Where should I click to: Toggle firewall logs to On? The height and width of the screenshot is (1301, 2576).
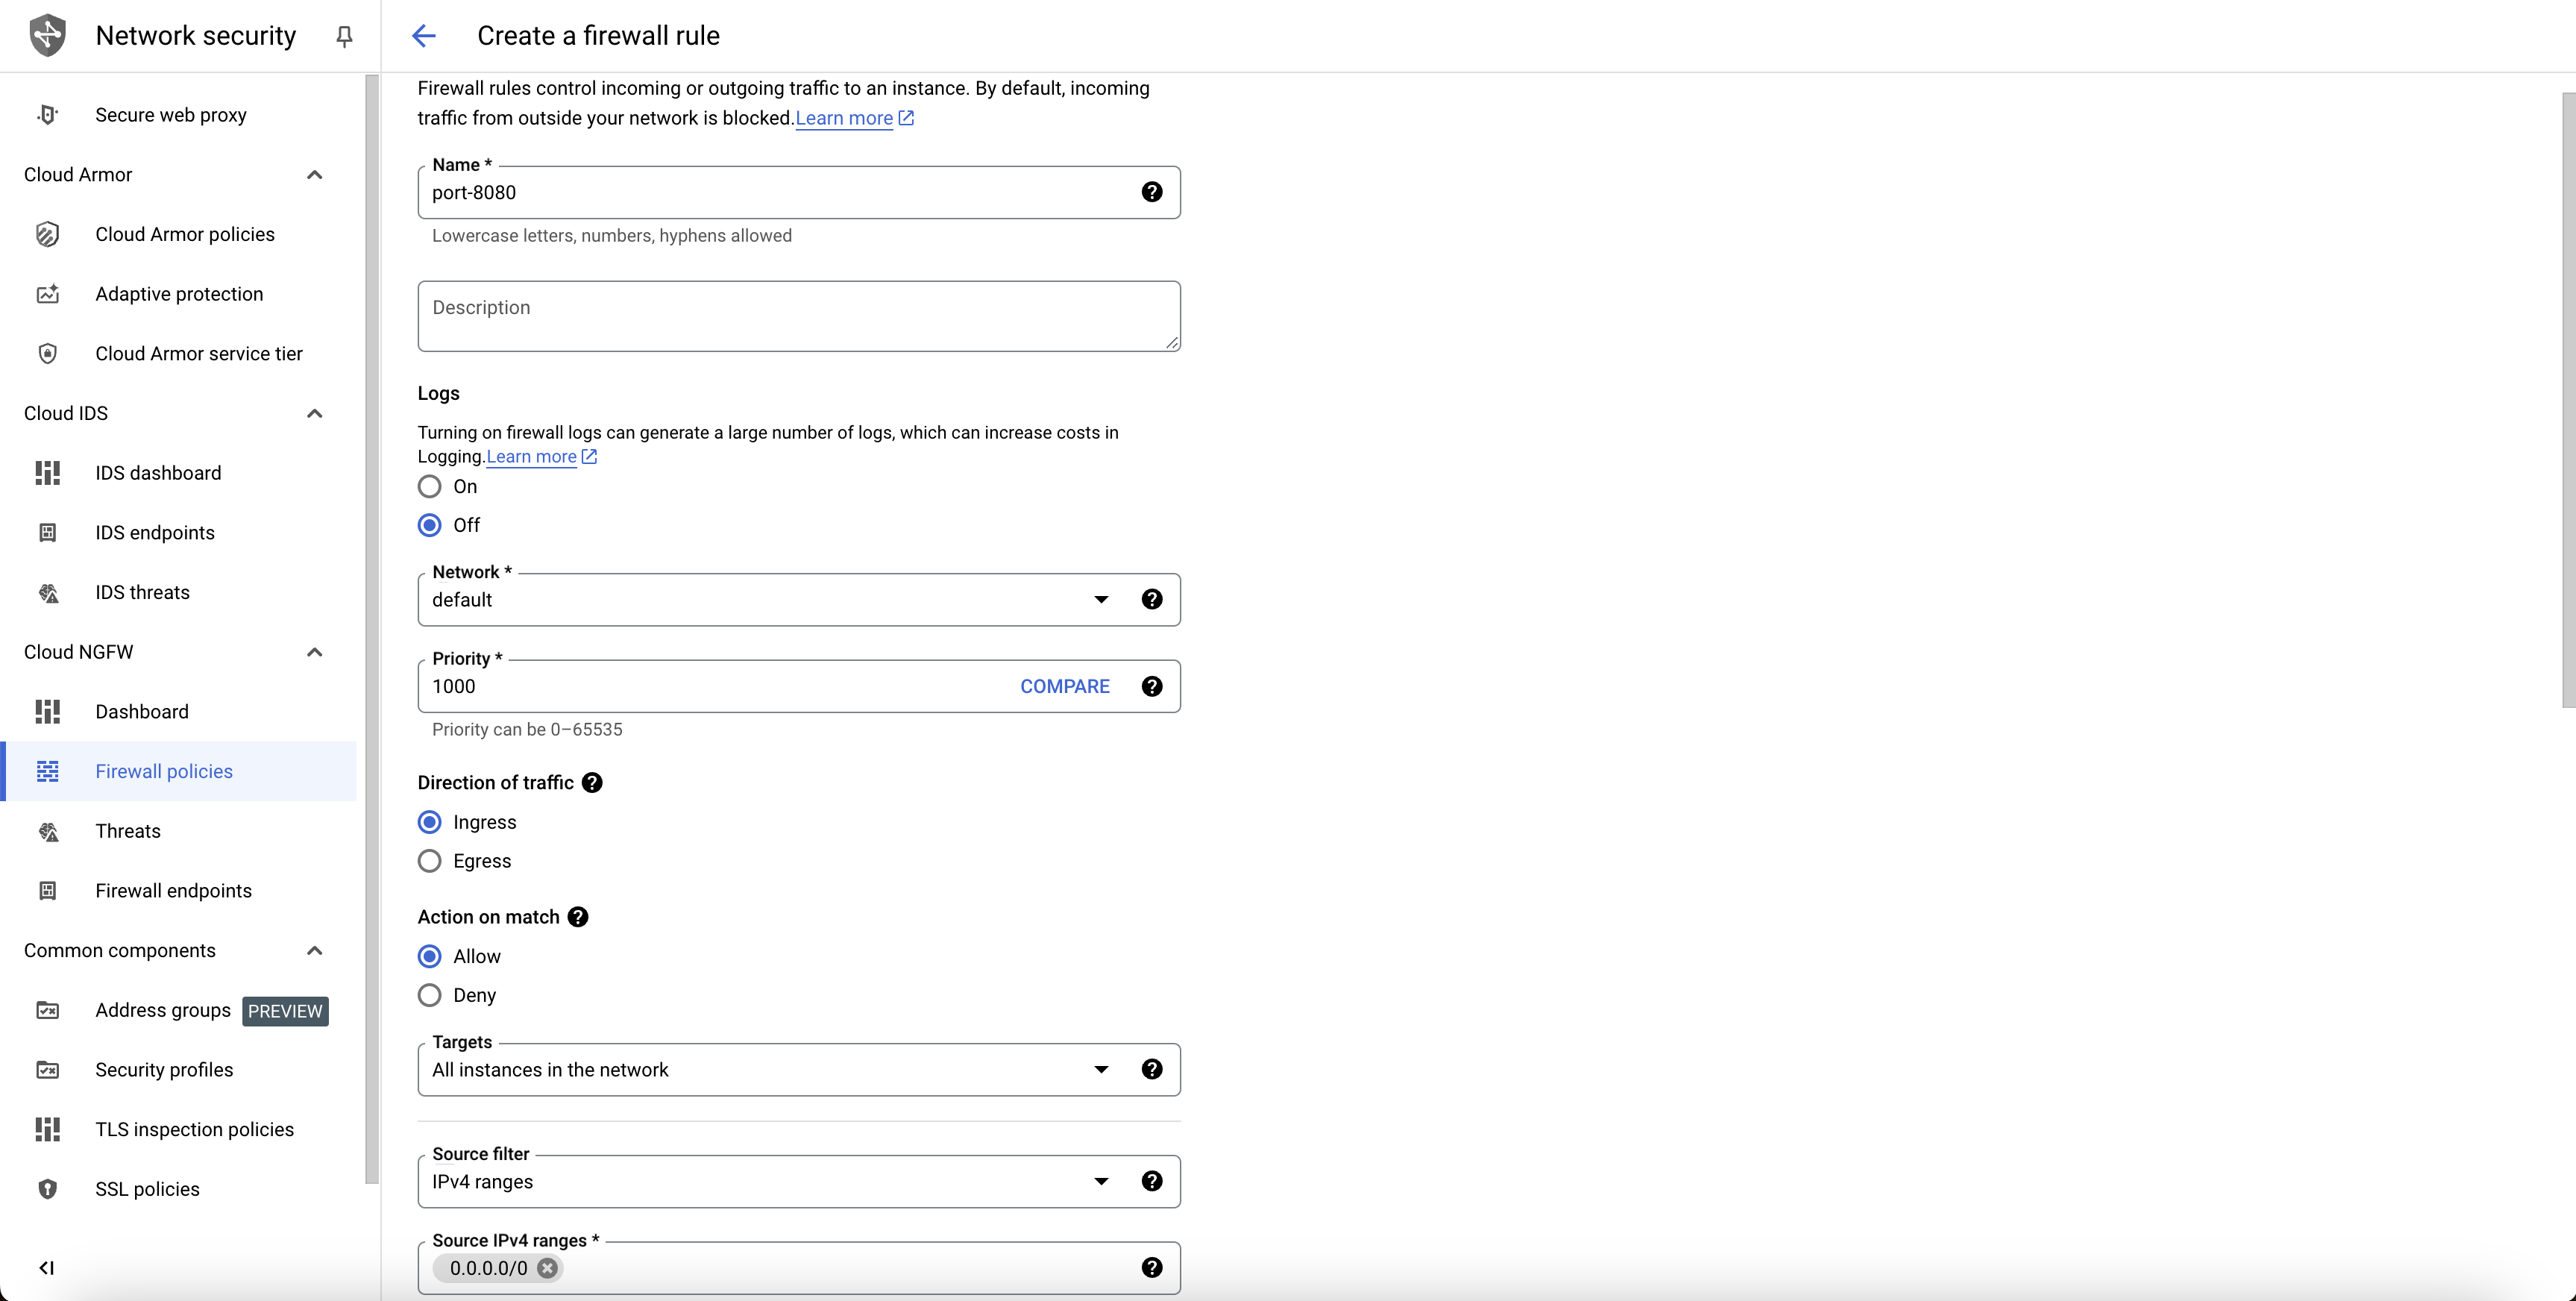pos(430,486)
